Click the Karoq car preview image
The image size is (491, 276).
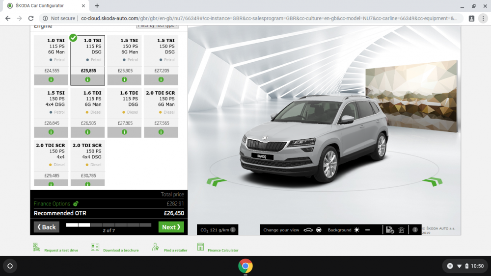pyautogui.click(x=314, y=139)
